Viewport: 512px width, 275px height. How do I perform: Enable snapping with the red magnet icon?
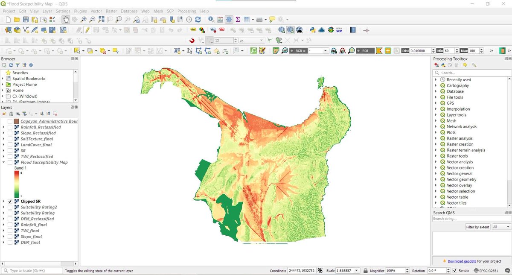(x=192, y=40)
